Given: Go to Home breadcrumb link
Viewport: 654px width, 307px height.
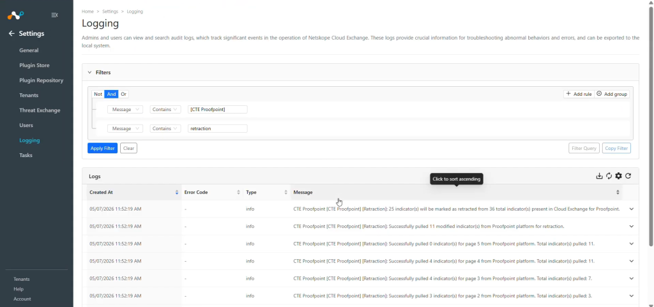Looking at the screenshot, I should [x=87, y=11].
